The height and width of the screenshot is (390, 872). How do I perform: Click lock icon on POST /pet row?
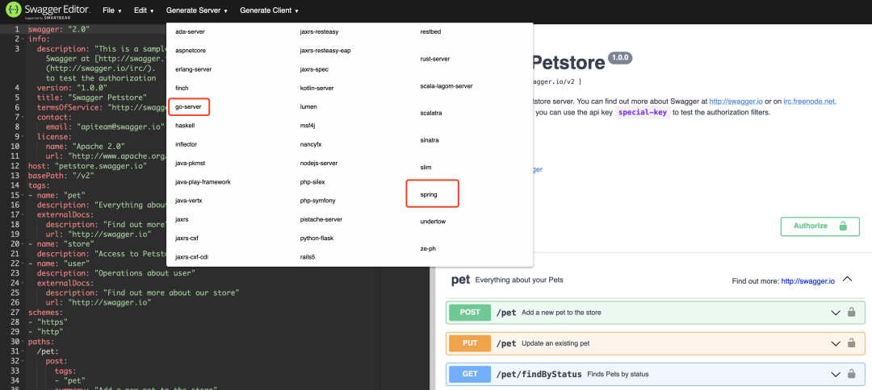click(851, 313)
